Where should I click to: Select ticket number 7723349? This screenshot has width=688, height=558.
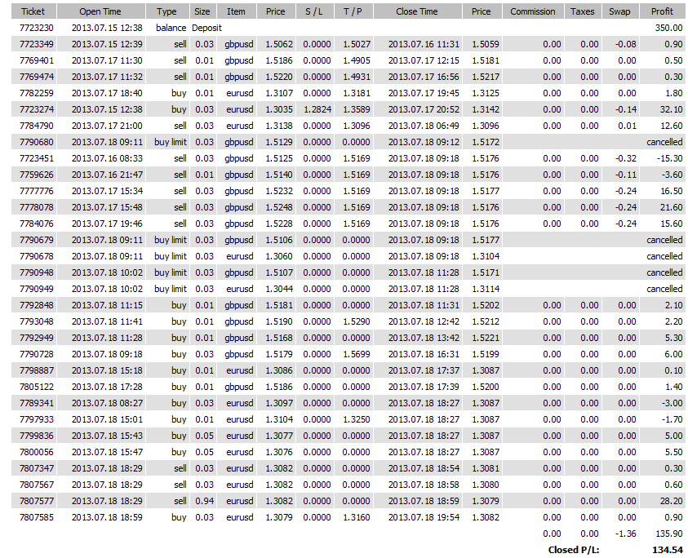tap(37, 44)
